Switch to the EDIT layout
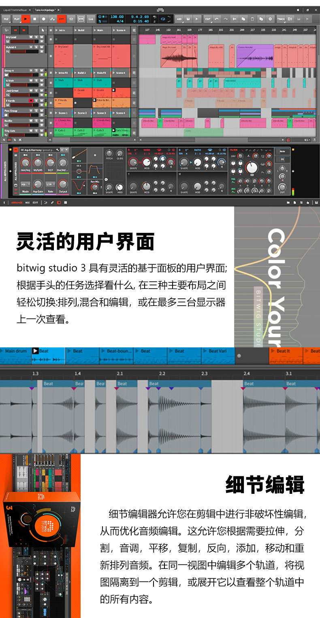Viewport: 320px width, 618px height. (x=35, y=202)
